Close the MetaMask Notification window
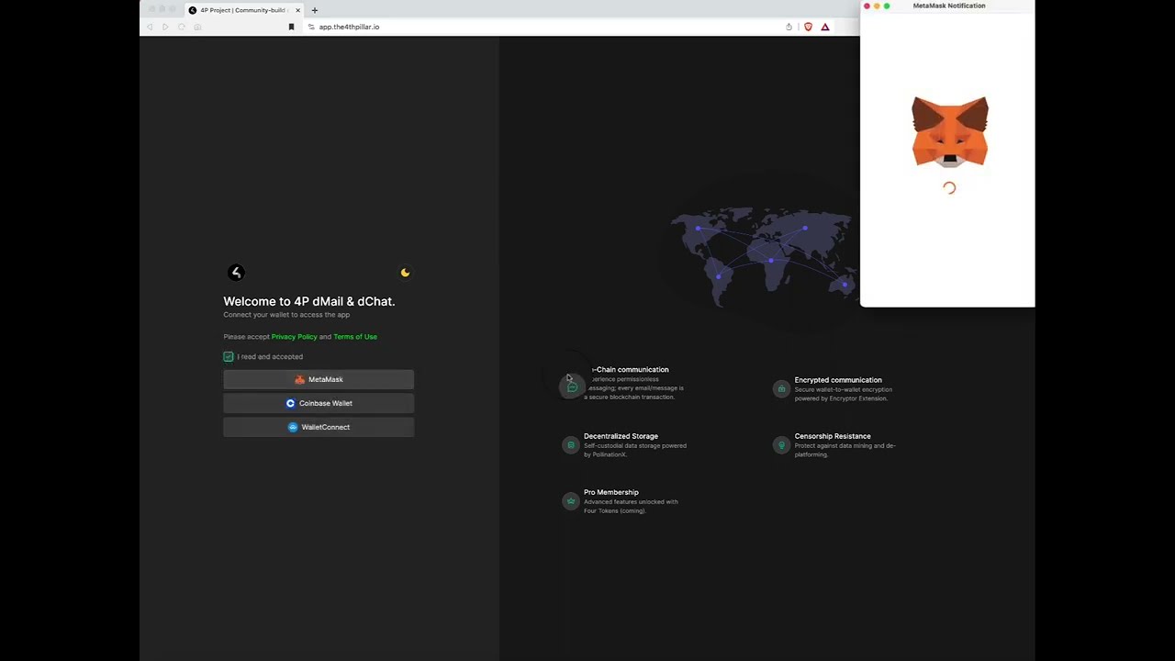This screenshot has width=1175, height=661. [867, 6]
